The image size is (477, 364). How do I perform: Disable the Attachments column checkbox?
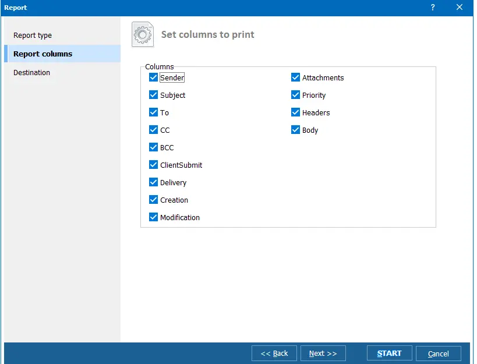tap(296, 77)
